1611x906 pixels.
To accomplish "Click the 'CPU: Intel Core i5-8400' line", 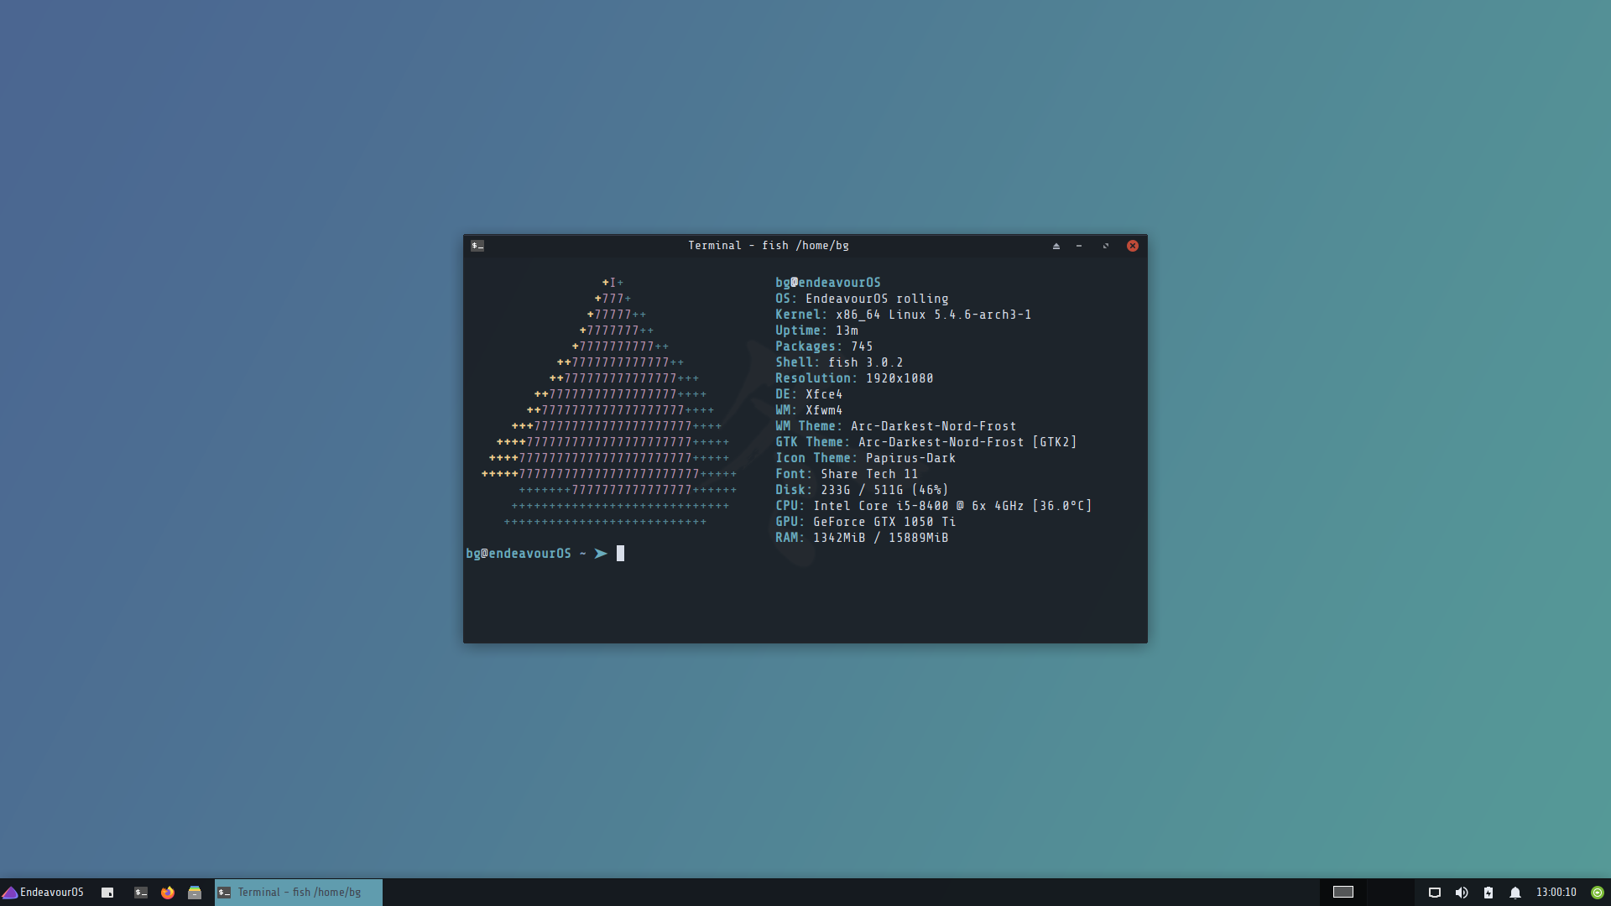I will click(x=934, y=506).
